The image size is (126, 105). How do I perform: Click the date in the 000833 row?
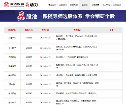(x=45, y=57)
